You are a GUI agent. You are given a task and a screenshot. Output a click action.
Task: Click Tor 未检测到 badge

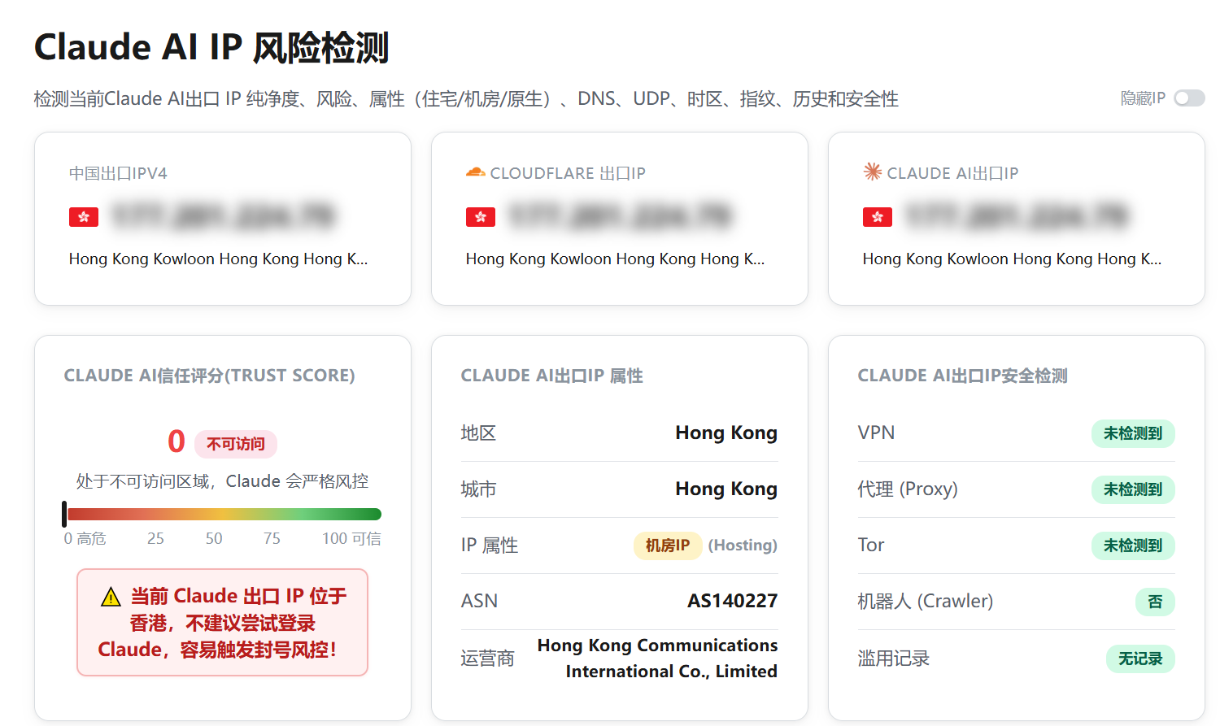pos(1133,546)
